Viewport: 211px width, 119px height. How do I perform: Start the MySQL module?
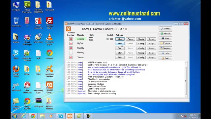coord(120,44)
